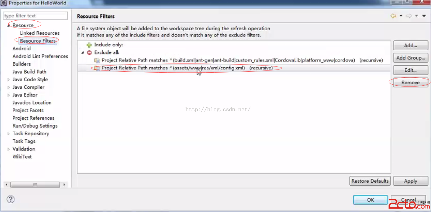Open Java Build Path page
Screen dimensions: 431x212
pyautogui.click(x=29, y=72)
